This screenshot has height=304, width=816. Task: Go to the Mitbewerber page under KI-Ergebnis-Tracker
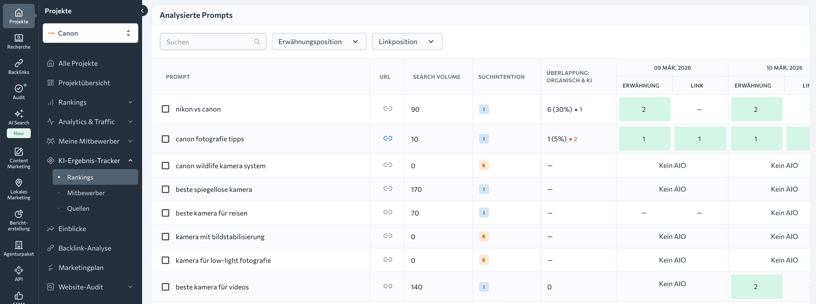coord(86,193)
